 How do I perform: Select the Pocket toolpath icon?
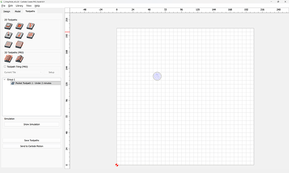pos(19,26)
